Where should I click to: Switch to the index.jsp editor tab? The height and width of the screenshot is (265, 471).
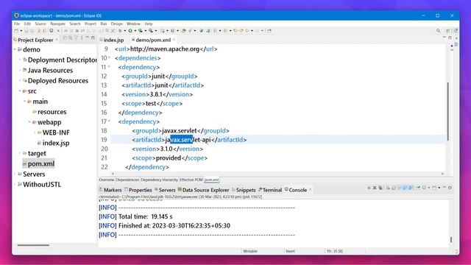coord(112,40)
